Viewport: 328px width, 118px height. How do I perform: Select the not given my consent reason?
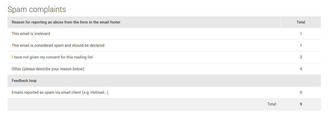52,57
